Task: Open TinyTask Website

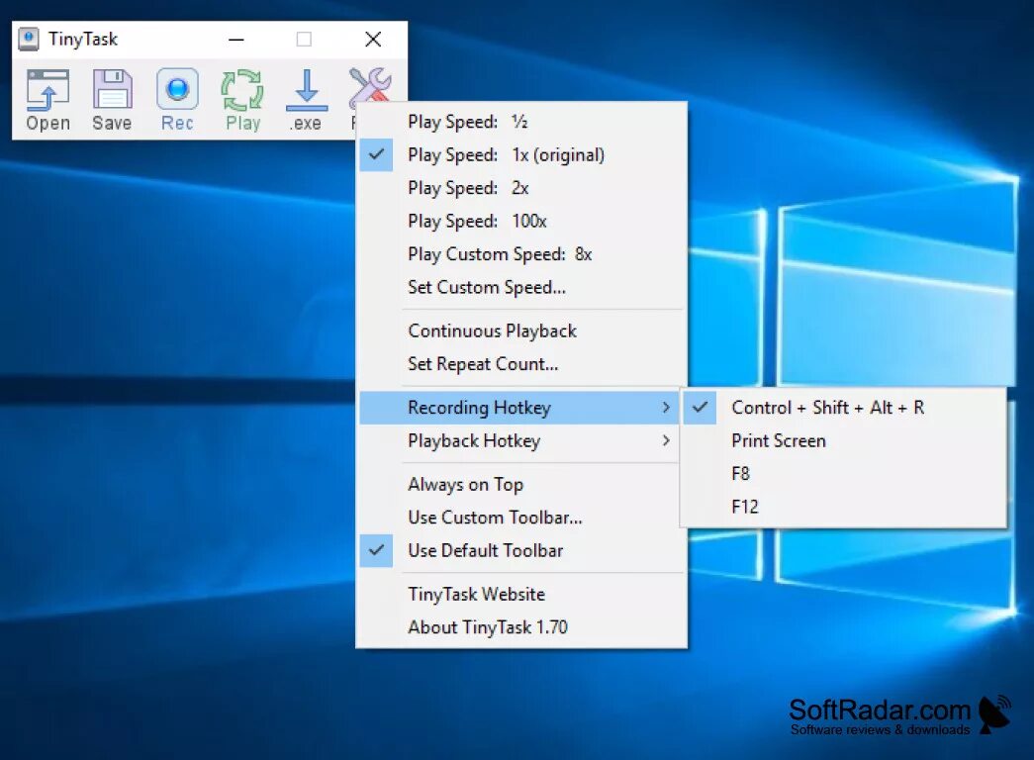Action: (520, 594)
